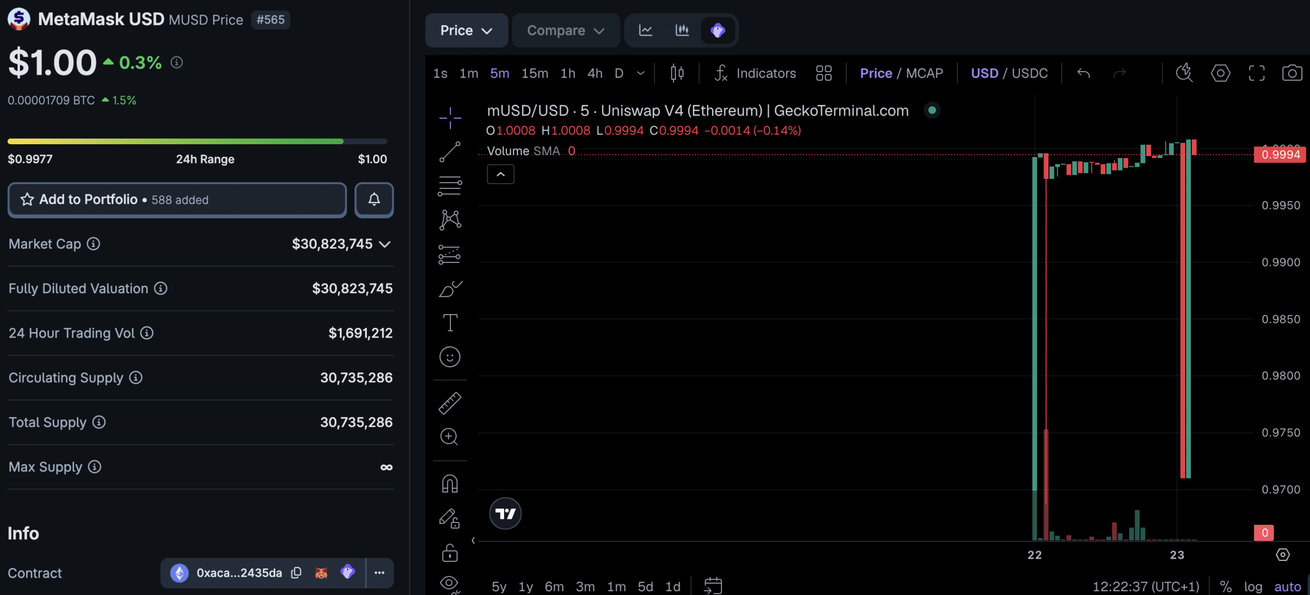
Task: Open 24 Hour Trading Vol info icon
Action: [x=147, y=333]
